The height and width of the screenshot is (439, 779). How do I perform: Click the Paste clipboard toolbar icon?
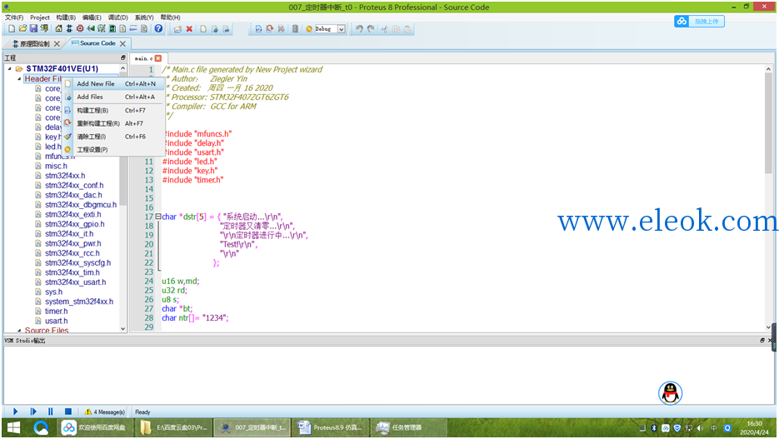click(x=407, y=29)
